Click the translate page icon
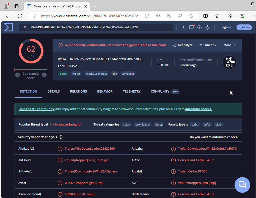Image resolution: width=256 pixels, height=198 pixels. tap(158, 16)
